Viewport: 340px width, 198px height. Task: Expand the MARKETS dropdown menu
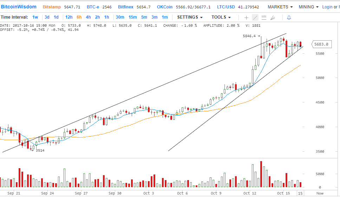click(x=280, y=7)
